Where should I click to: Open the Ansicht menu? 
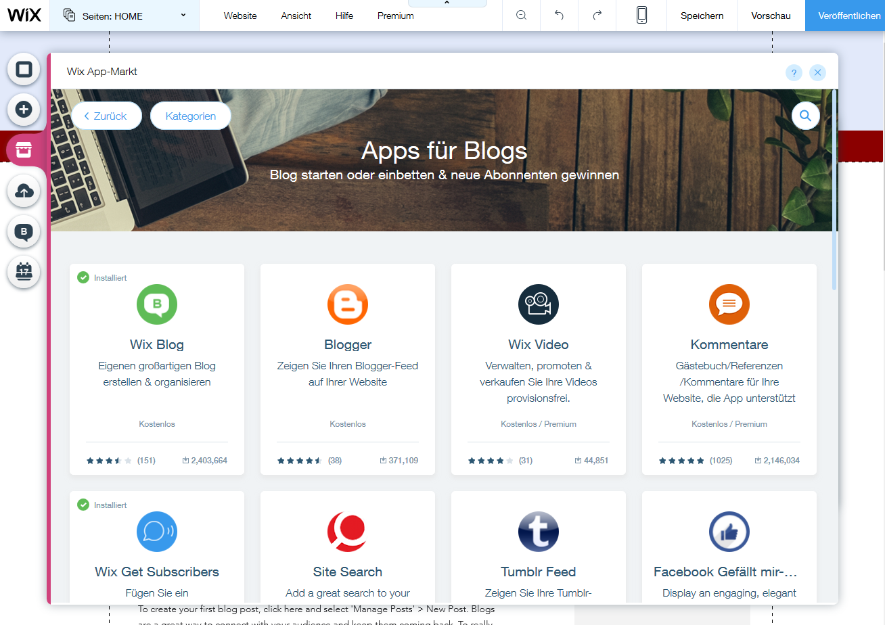[296, 16]
